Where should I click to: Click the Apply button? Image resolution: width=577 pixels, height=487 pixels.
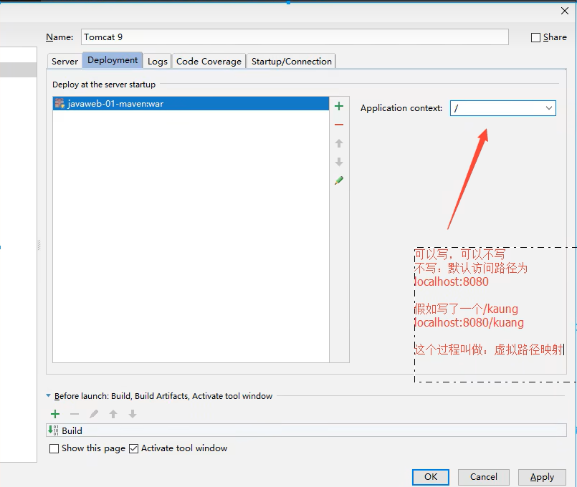pos(542,477)
